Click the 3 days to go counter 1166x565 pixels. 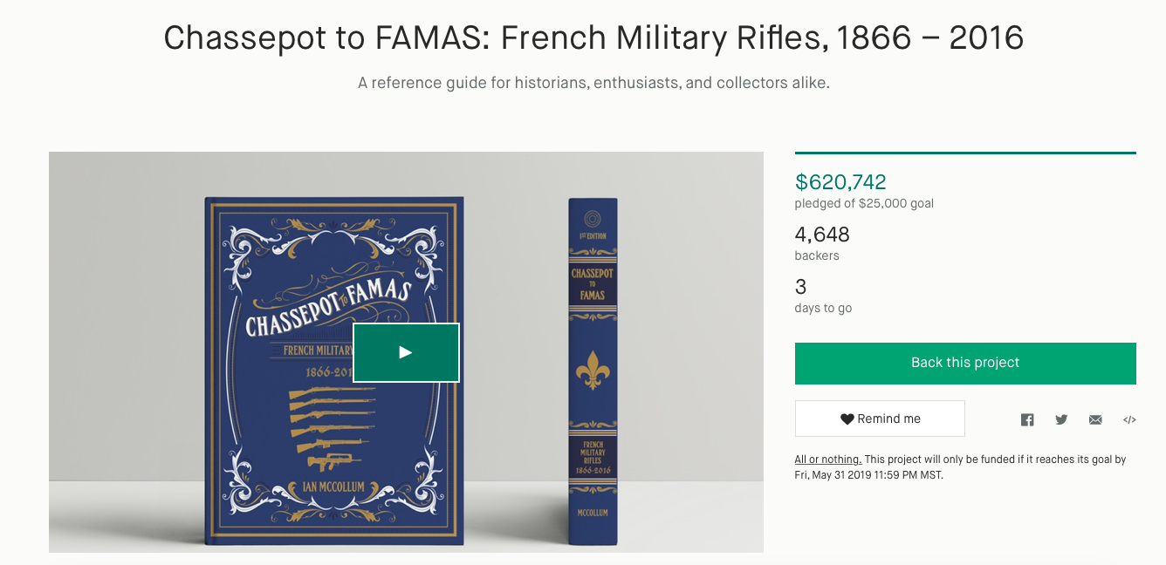click(x=801, y=287)
